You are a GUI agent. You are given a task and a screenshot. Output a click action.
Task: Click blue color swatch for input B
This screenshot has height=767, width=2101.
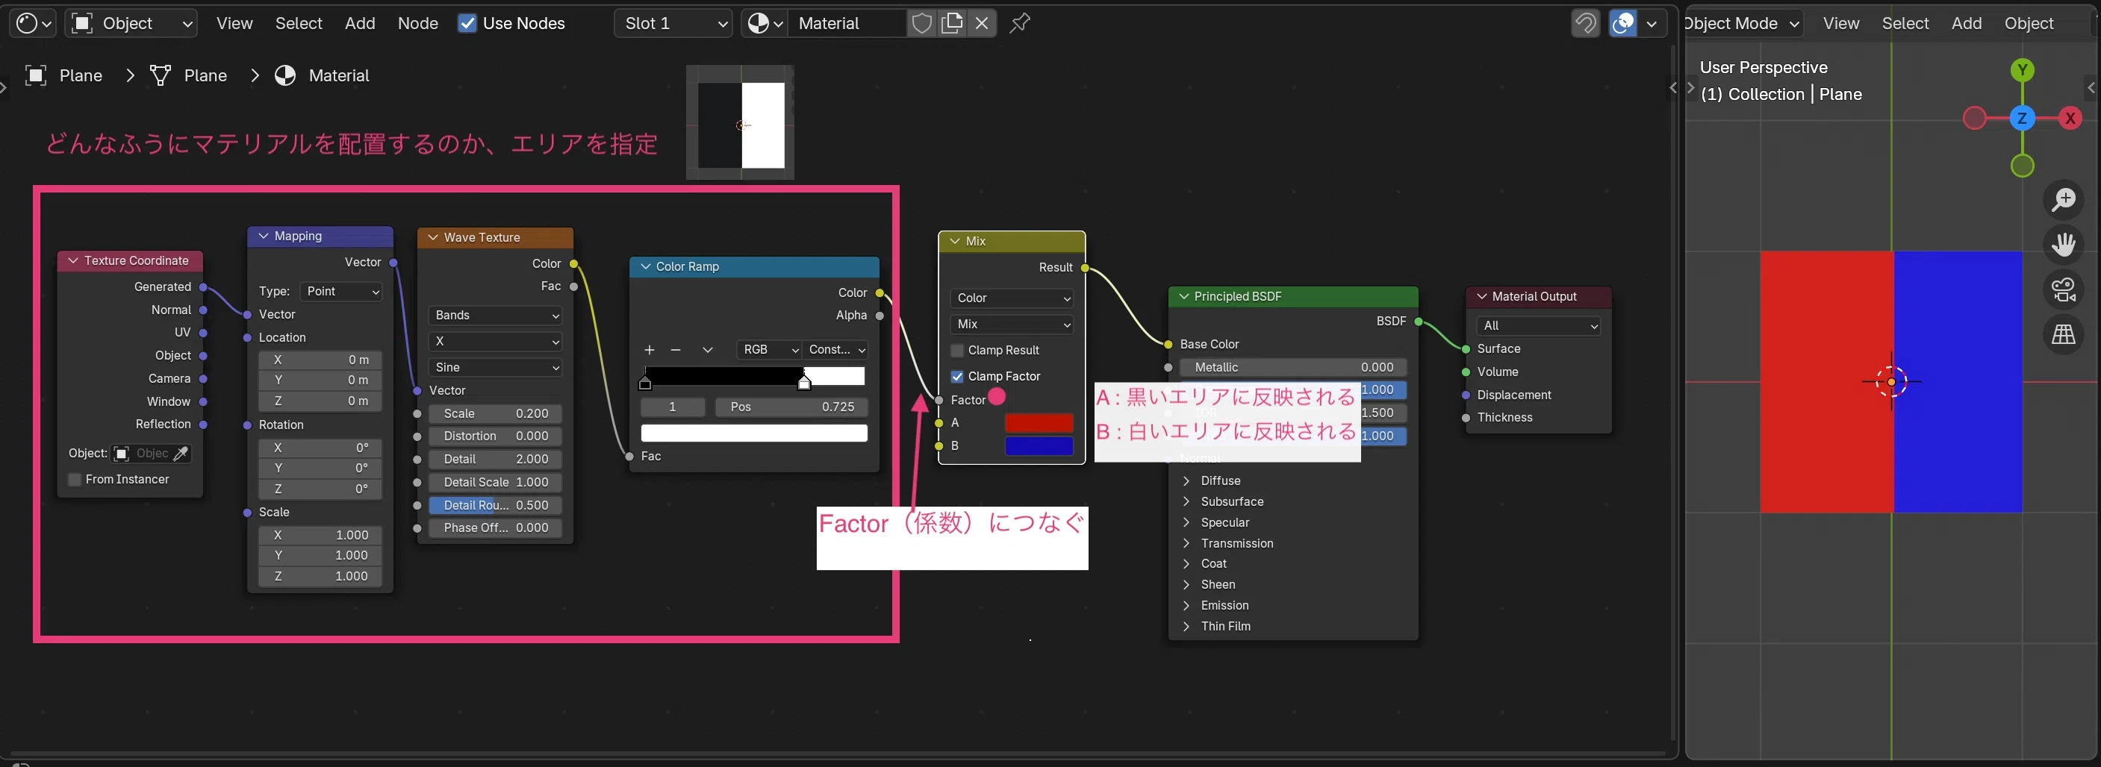click(1039, 446)
